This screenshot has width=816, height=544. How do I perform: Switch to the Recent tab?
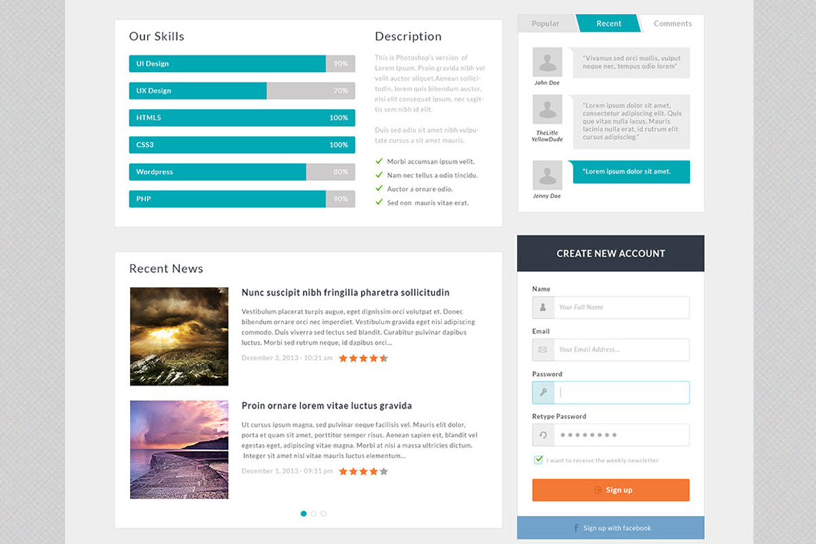coord(609,23)
